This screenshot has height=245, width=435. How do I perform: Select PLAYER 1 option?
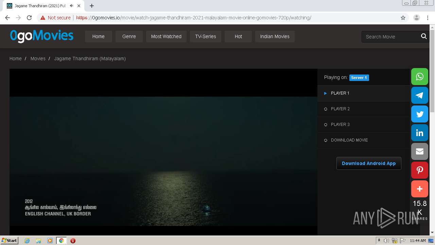tap(364, 93)
